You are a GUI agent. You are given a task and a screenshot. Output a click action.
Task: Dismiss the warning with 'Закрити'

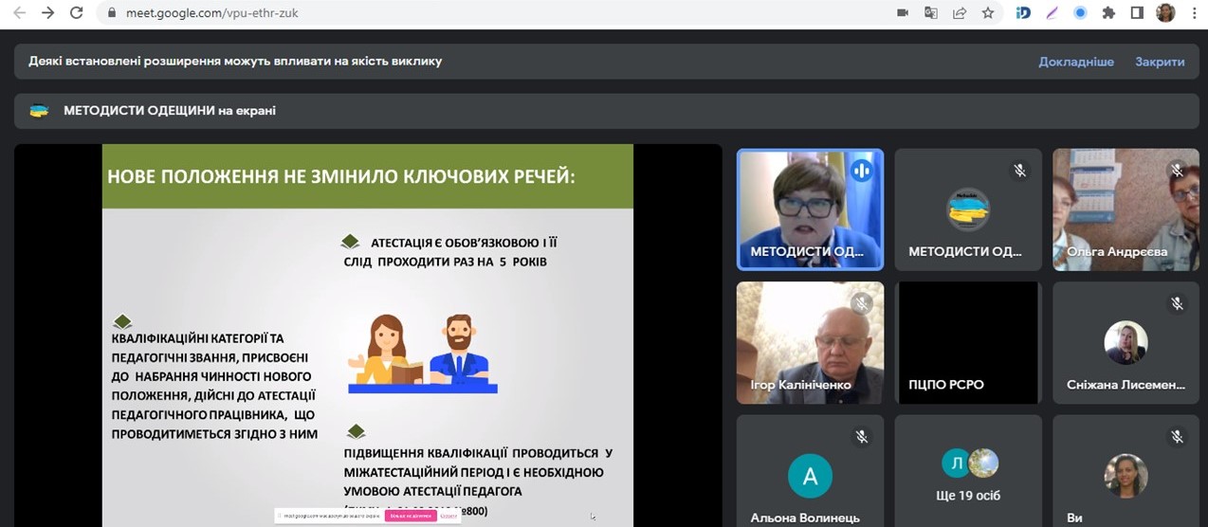(x=1160, y=62)
